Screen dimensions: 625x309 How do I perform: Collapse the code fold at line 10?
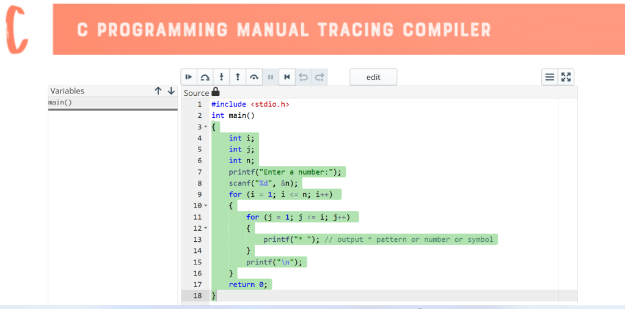pos(207,206)
